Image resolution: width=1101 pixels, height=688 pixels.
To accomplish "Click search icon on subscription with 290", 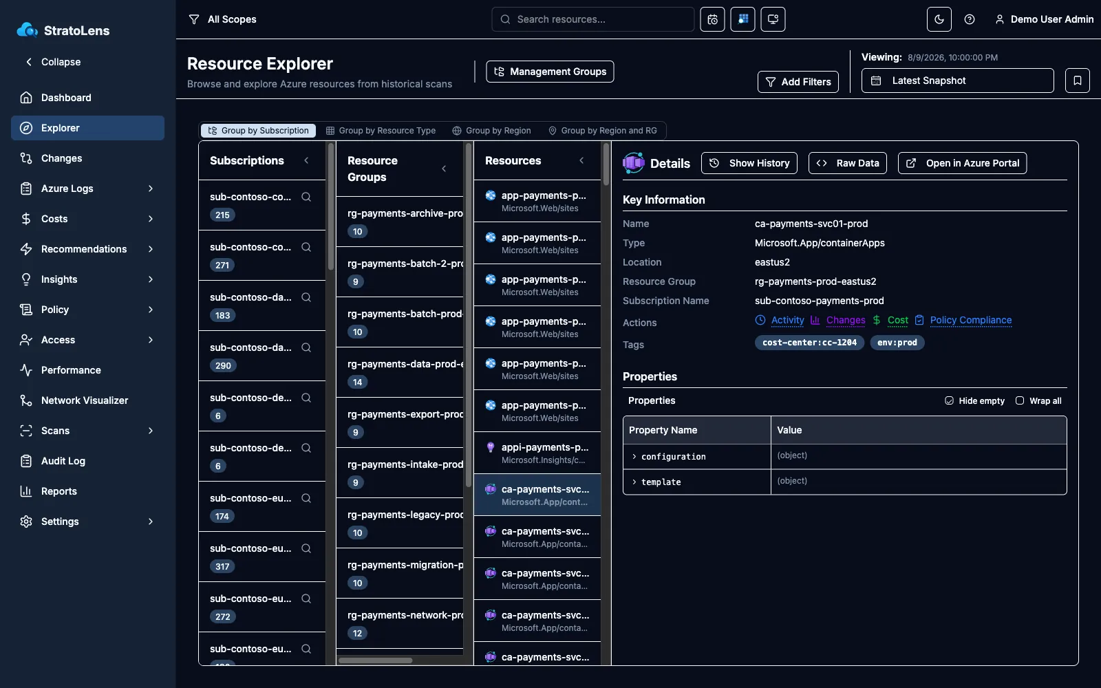I will click(x=306, y=347).
